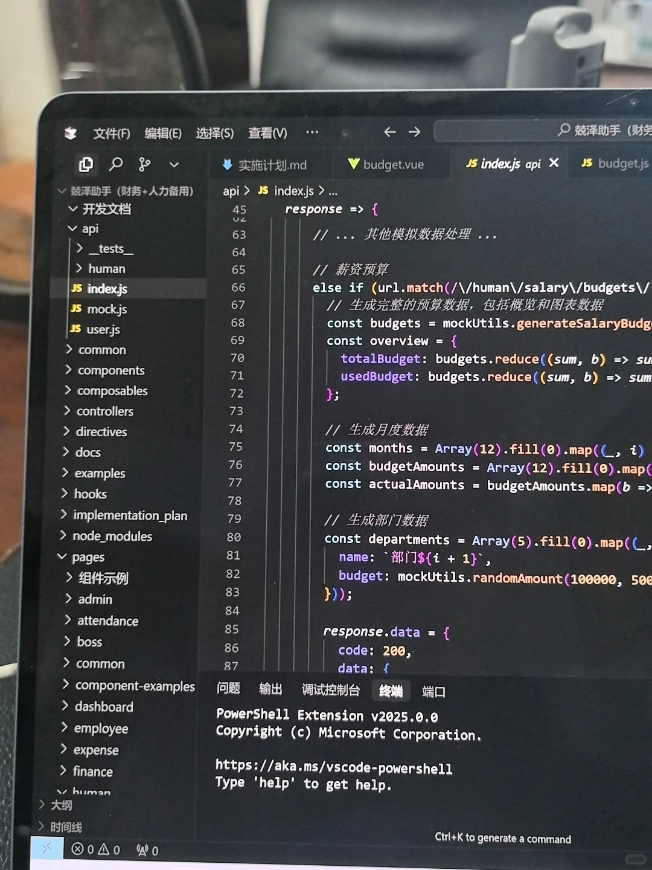Expand the docs folder
652x870 pixels.
[81, 453]
